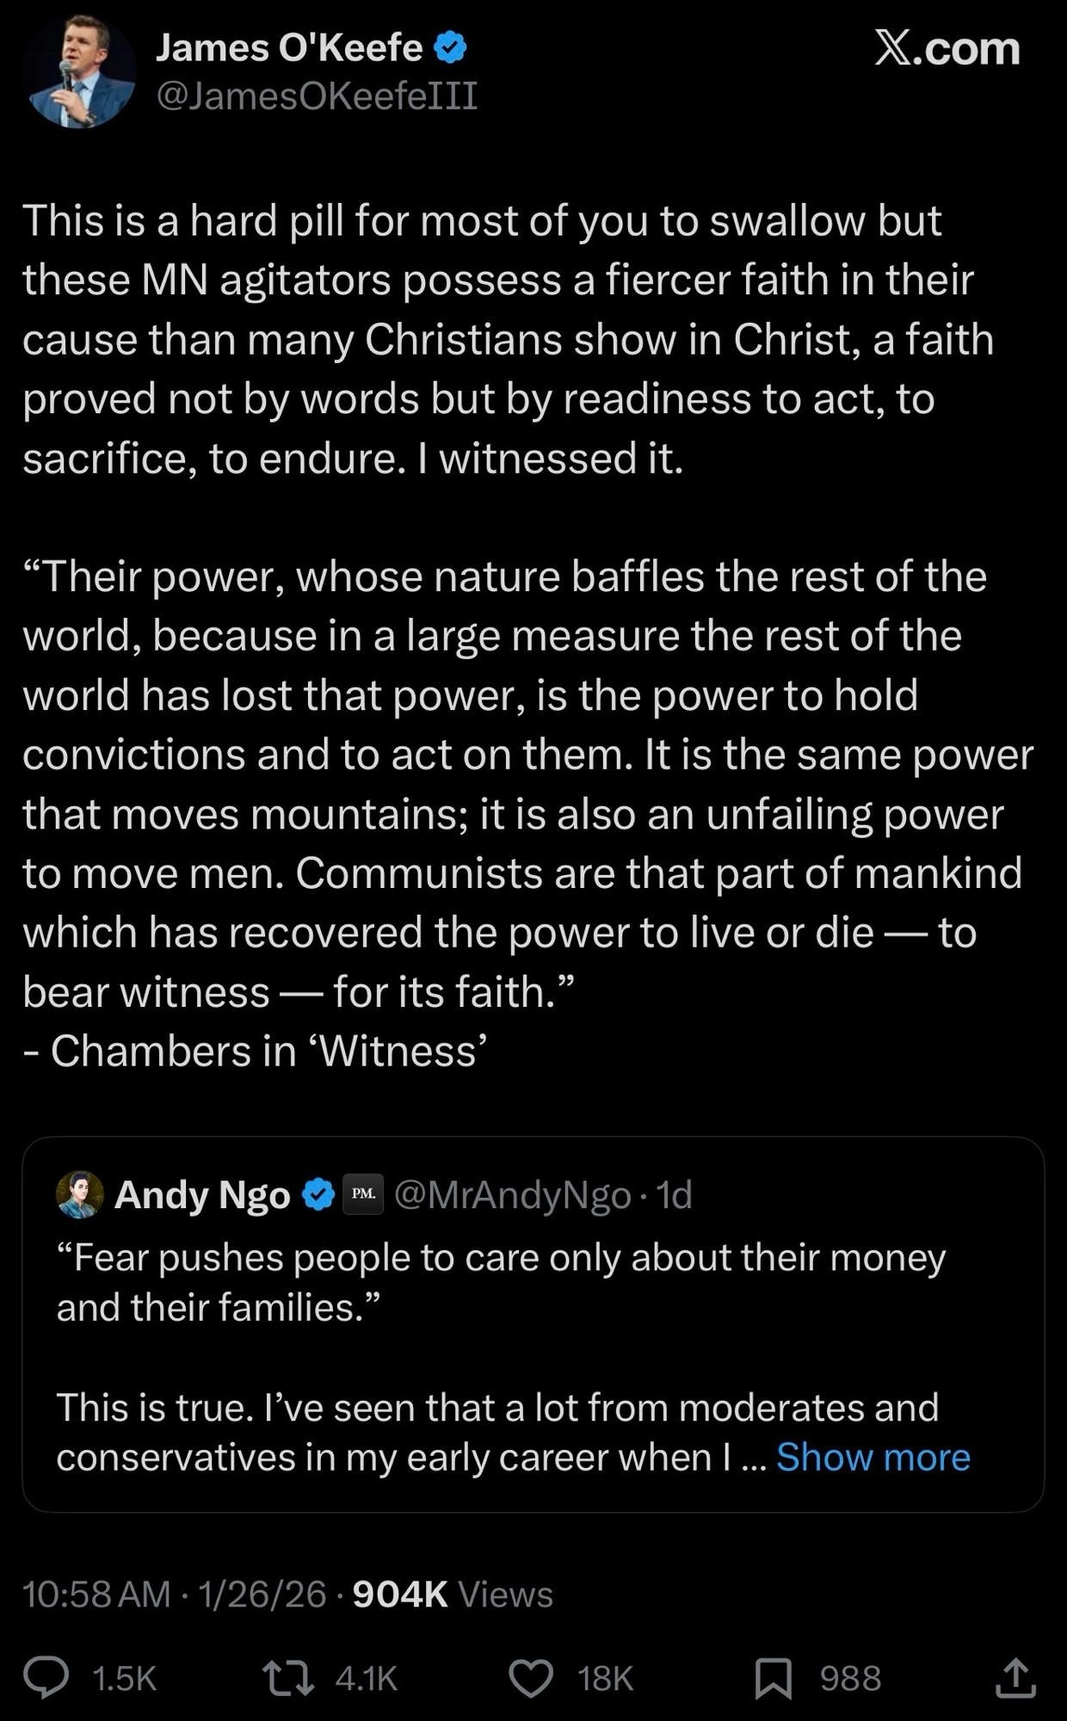Click the James O'Keefe display name
Screen dimensions: 1067x1721
288,48
